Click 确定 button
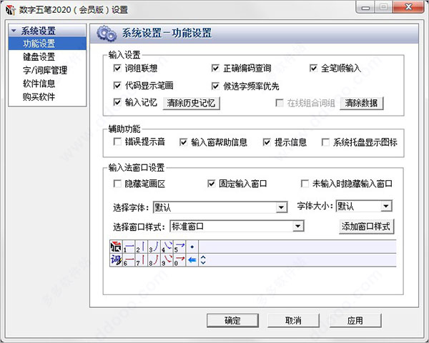This screenshot has width=429, height=343. coord(232,321)
